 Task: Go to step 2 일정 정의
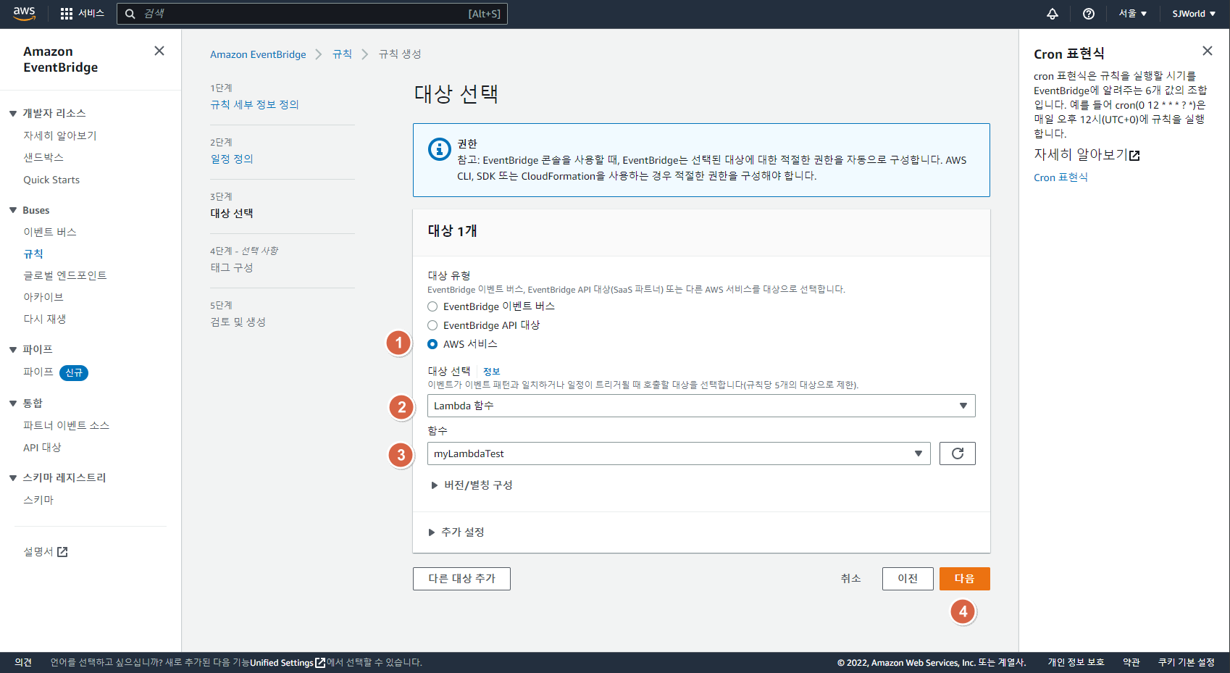pyautogui.click(x=232, y=159)
